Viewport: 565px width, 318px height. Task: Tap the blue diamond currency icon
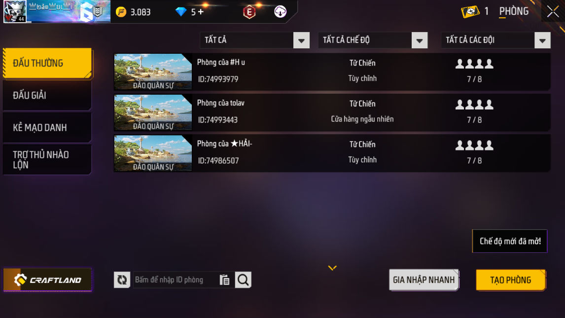click(181, 12)
